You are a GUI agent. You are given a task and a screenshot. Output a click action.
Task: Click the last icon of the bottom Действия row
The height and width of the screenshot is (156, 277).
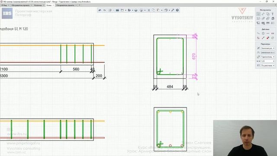pyautogui.click(x=273, y=38)
